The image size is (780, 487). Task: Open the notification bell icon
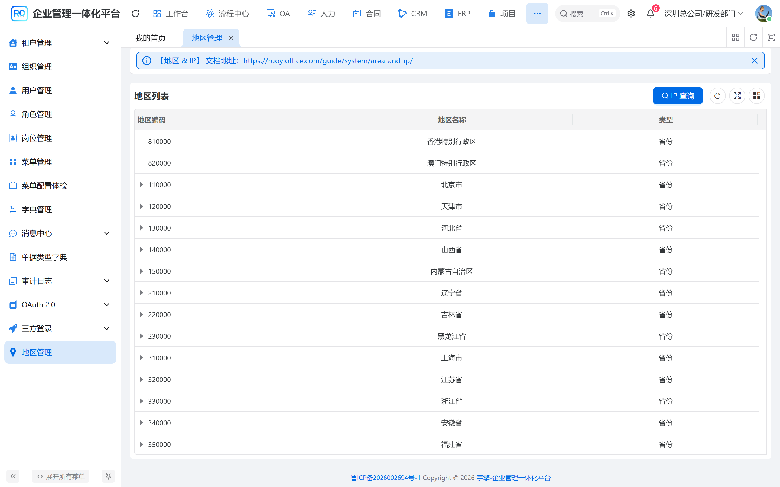(651, 14)
